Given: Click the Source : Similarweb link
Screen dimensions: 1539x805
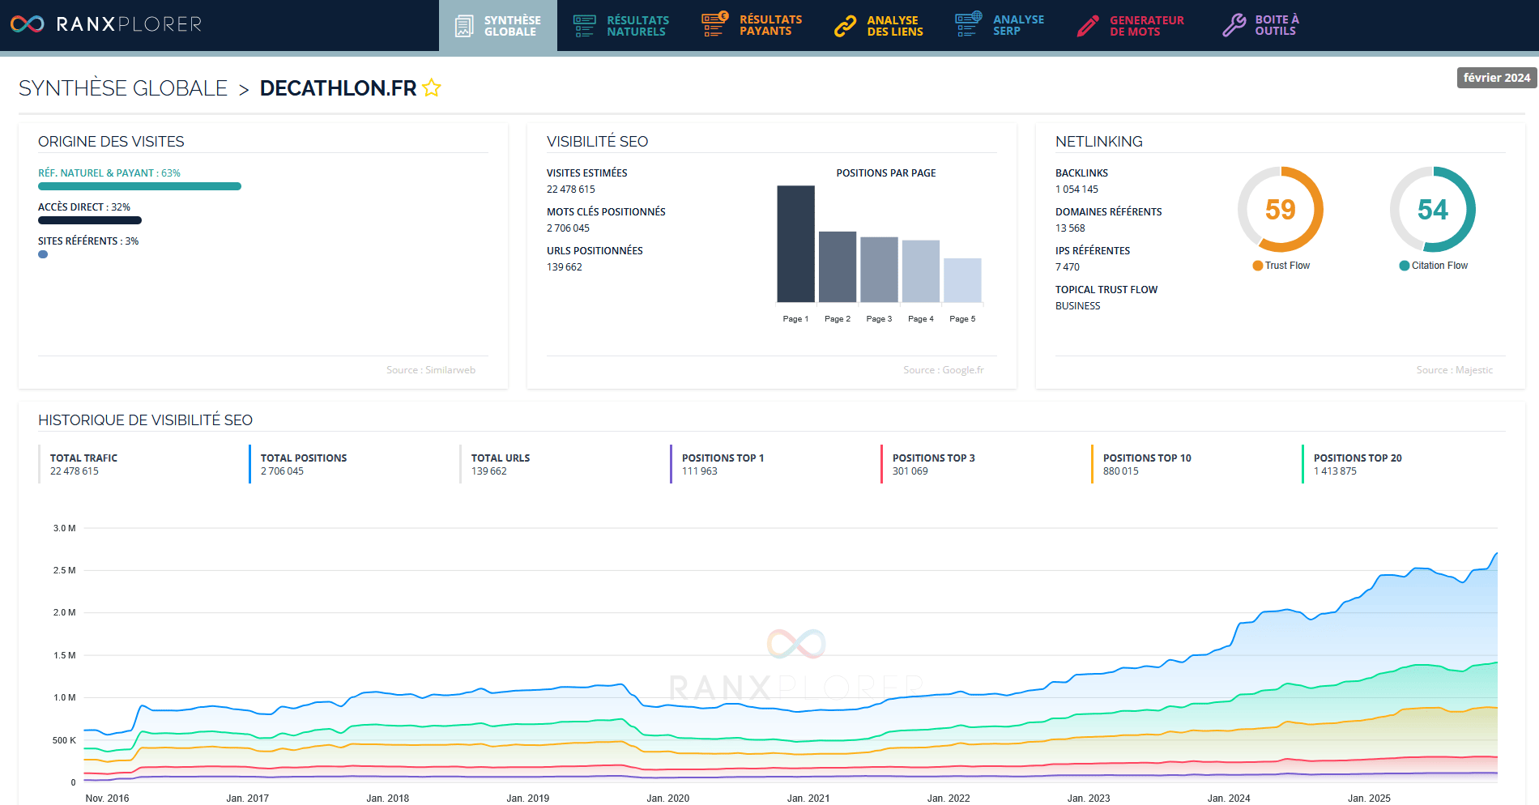Looking at the screenshot, I should coord(433,369).
